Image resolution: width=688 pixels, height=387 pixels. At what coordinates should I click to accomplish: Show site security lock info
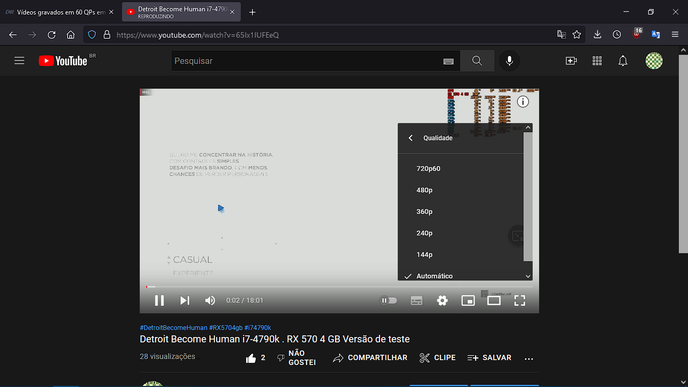click(x=107, y=35)
